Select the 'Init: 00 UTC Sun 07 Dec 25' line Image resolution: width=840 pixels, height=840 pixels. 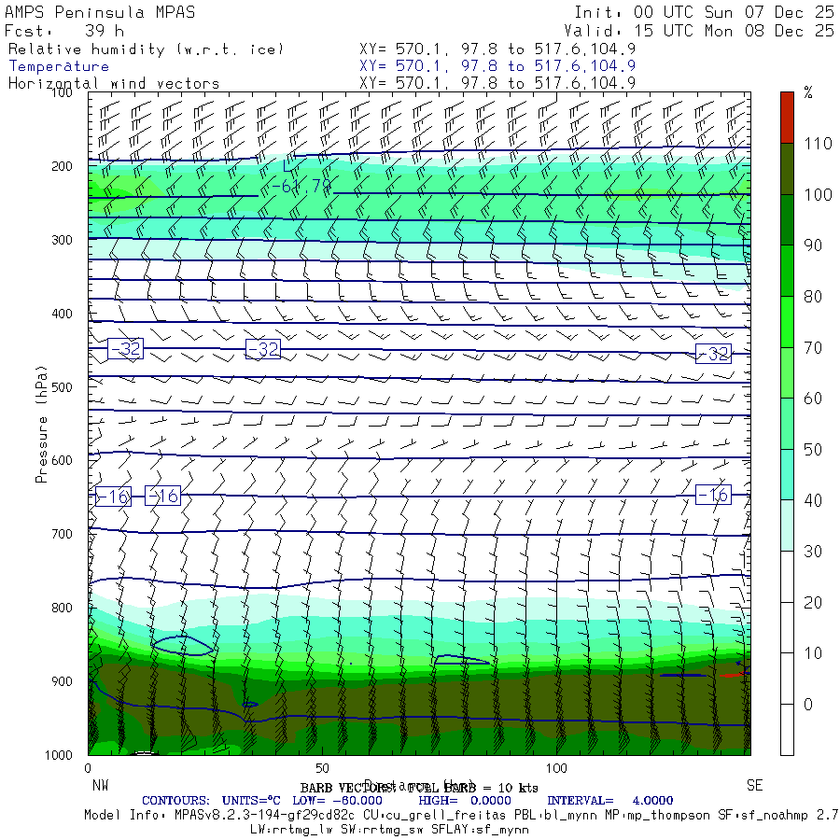click(704, 12)
